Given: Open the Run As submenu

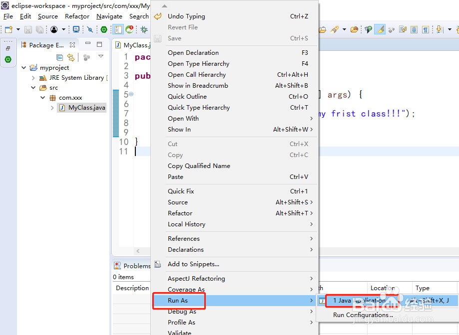Looking at the screenshot, I should [178, 300].
